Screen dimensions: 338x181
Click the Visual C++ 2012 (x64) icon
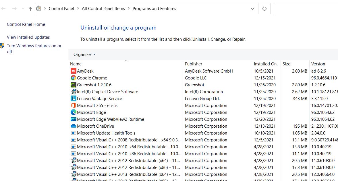73,160
